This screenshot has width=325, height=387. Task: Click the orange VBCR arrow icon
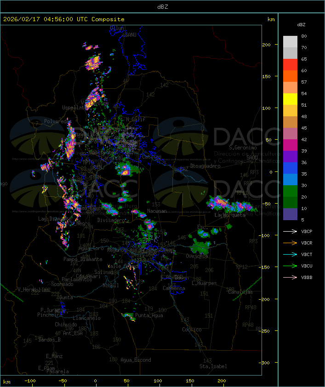coord(290,243)
